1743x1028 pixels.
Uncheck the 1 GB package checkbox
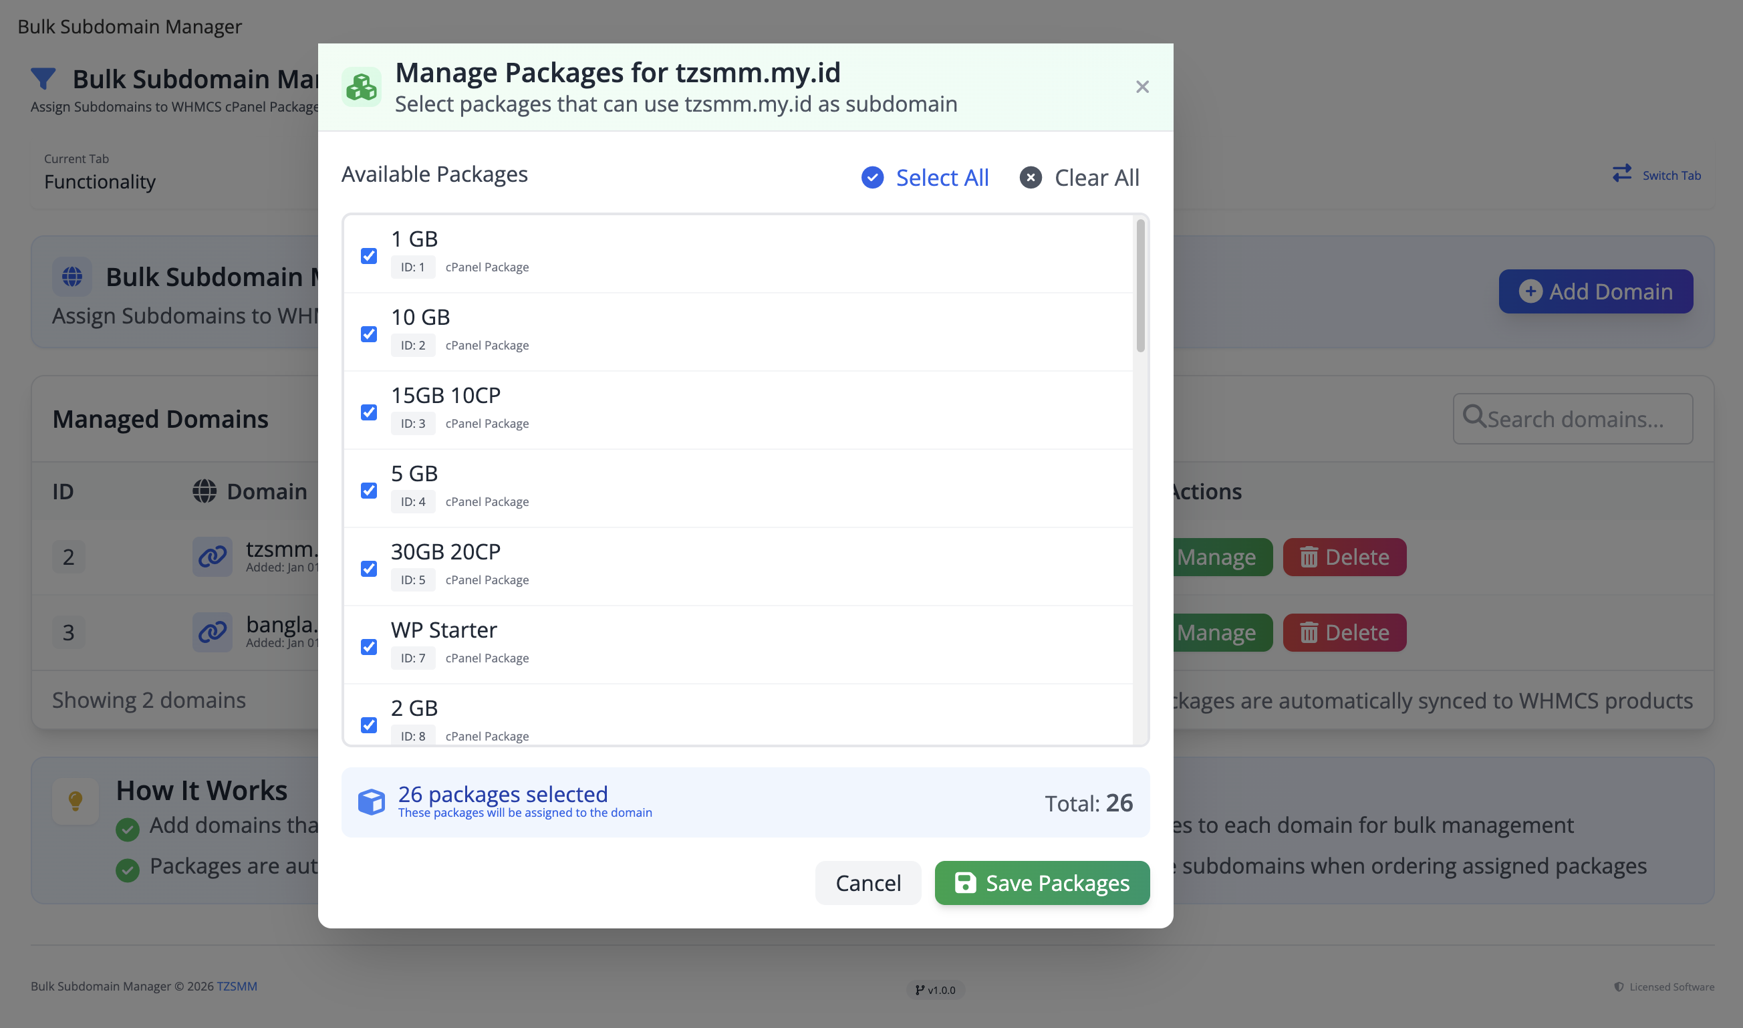(368, 255)
